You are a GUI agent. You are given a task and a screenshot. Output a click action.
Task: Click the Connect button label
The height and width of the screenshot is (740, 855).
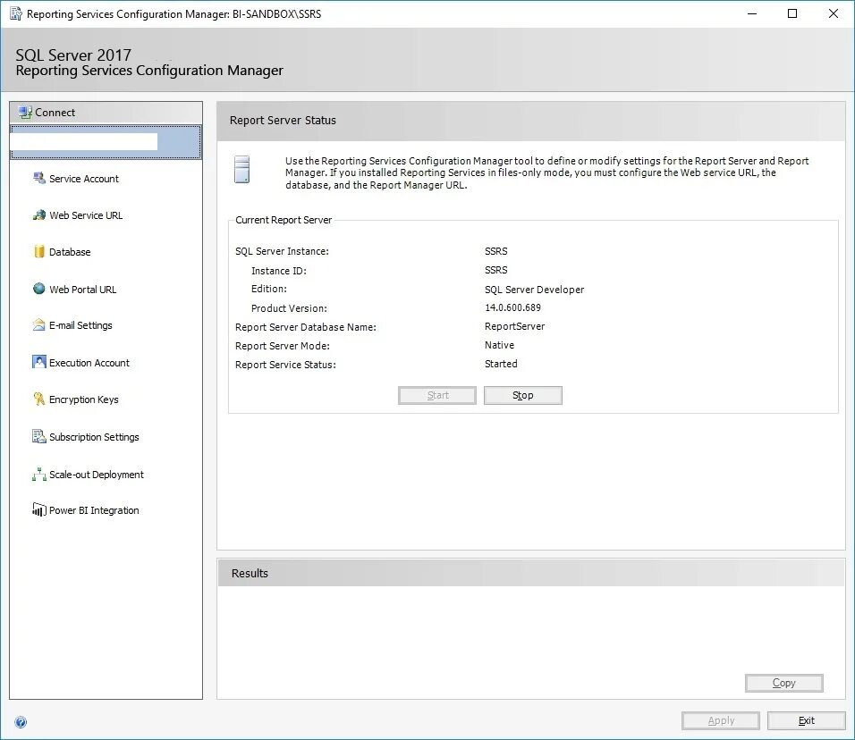(55, 113)
